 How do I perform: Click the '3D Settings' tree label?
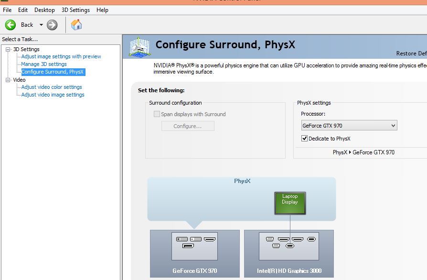tap(26, 49)
